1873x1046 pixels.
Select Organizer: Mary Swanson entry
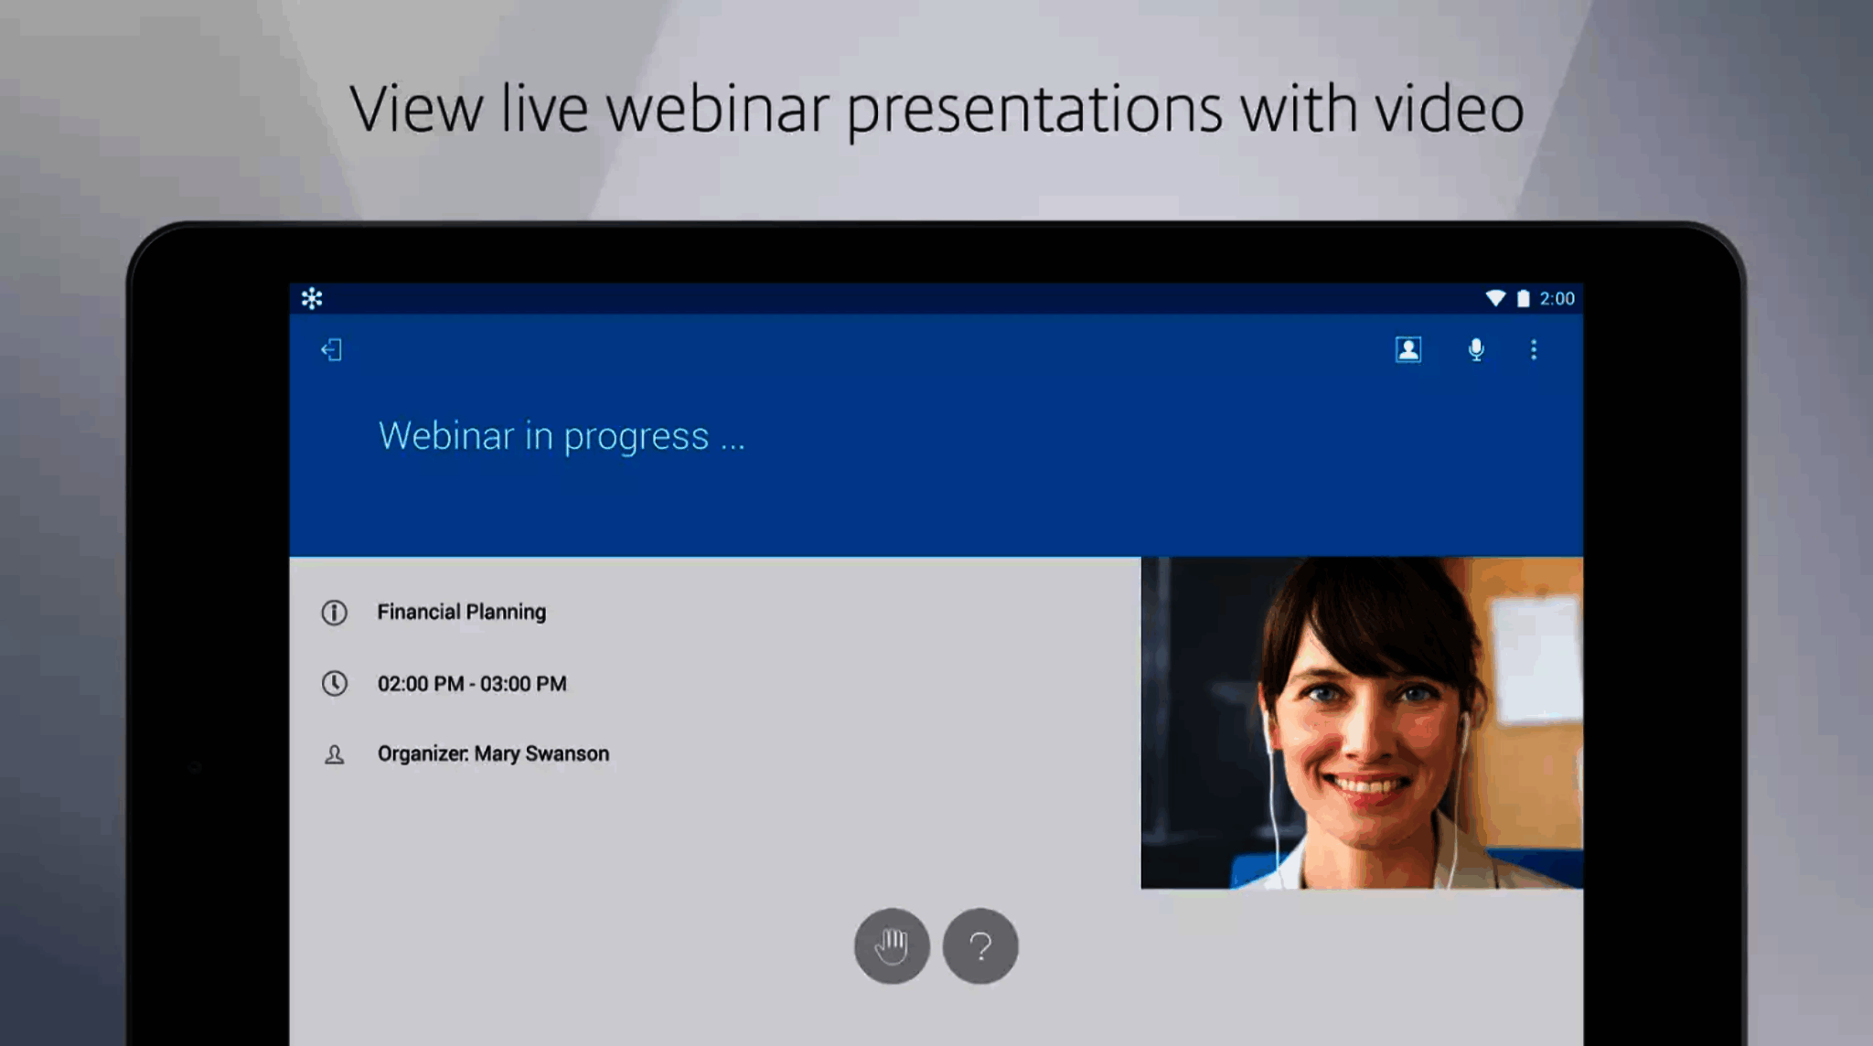[x=493, y=753]
